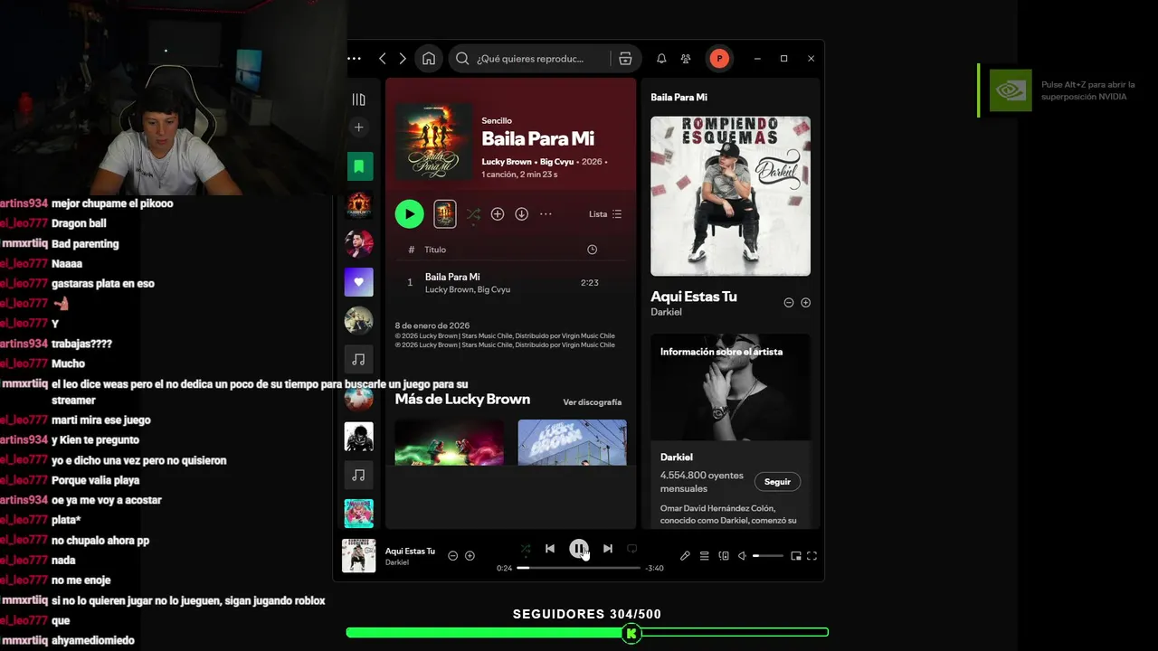Open Ver discografía link
This screenshot has height=651, width=1158.
tap(592, 402)
